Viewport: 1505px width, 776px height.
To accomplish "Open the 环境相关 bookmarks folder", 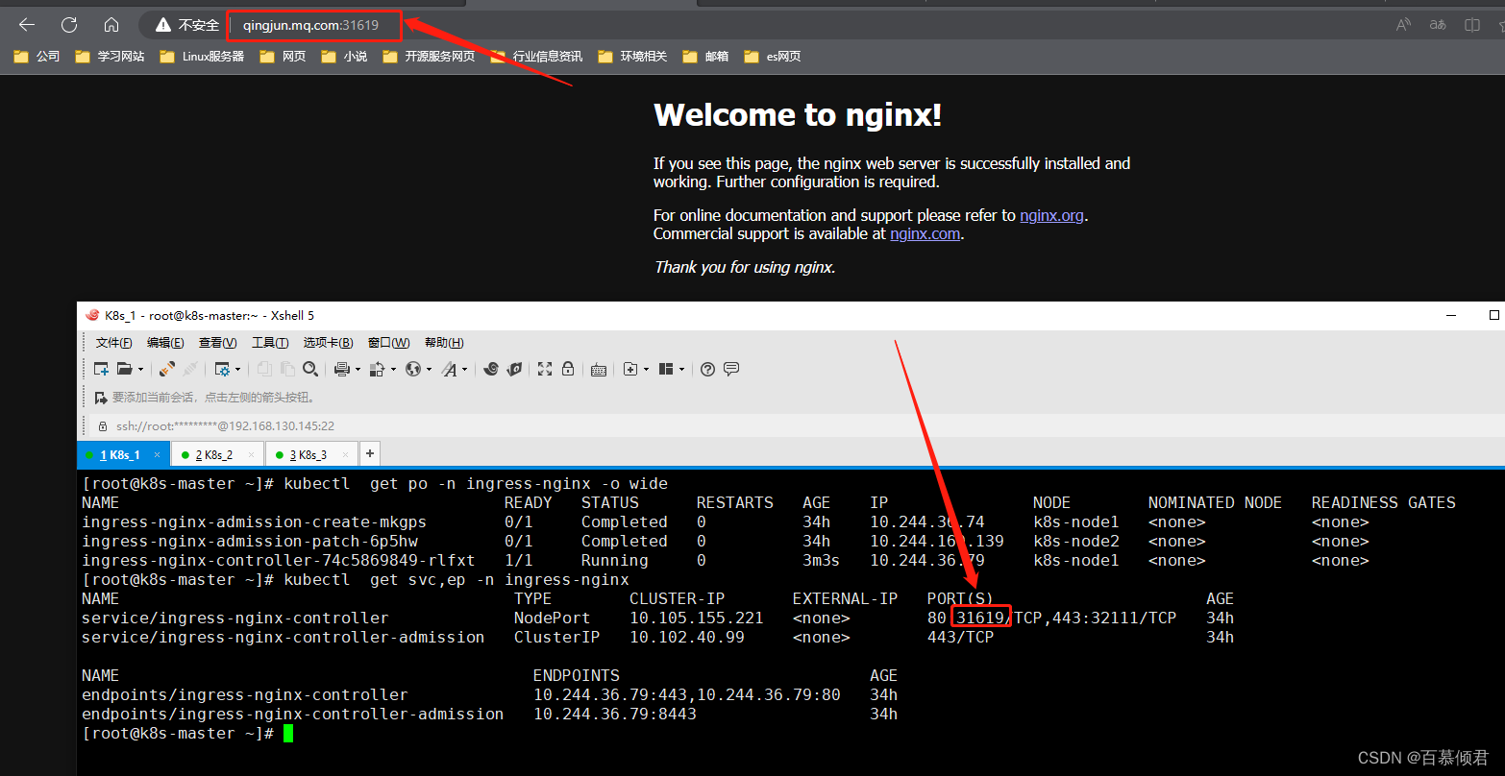I will point(632,57).
